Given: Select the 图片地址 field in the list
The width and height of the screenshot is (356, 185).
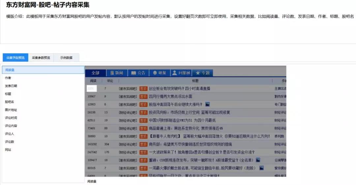Looking at the screenshot, I should coord(43,110).
